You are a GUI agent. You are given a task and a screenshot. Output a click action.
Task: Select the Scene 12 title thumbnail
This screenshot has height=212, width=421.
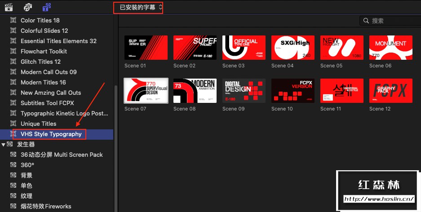[391, 91]
